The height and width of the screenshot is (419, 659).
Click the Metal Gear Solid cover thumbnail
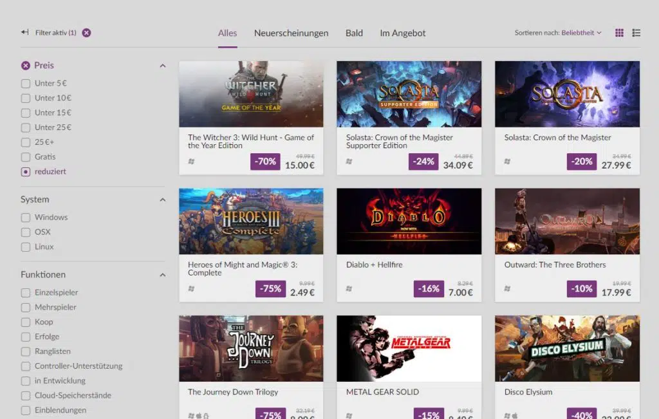409,349
